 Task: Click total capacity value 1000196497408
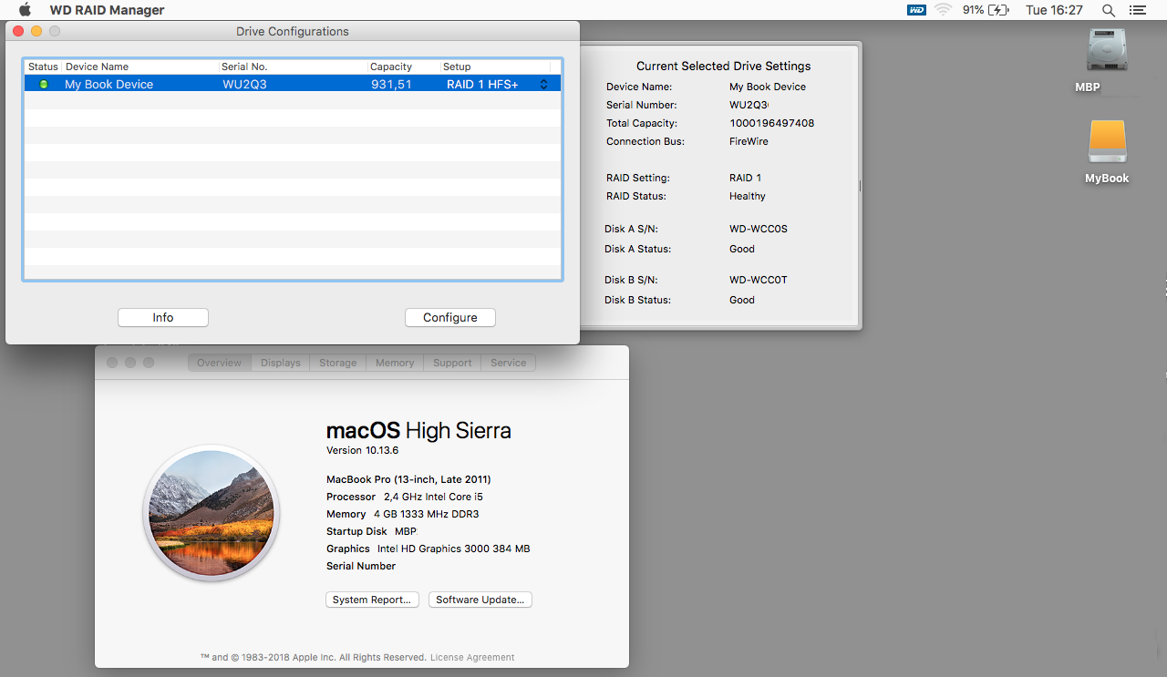[771, 123]
